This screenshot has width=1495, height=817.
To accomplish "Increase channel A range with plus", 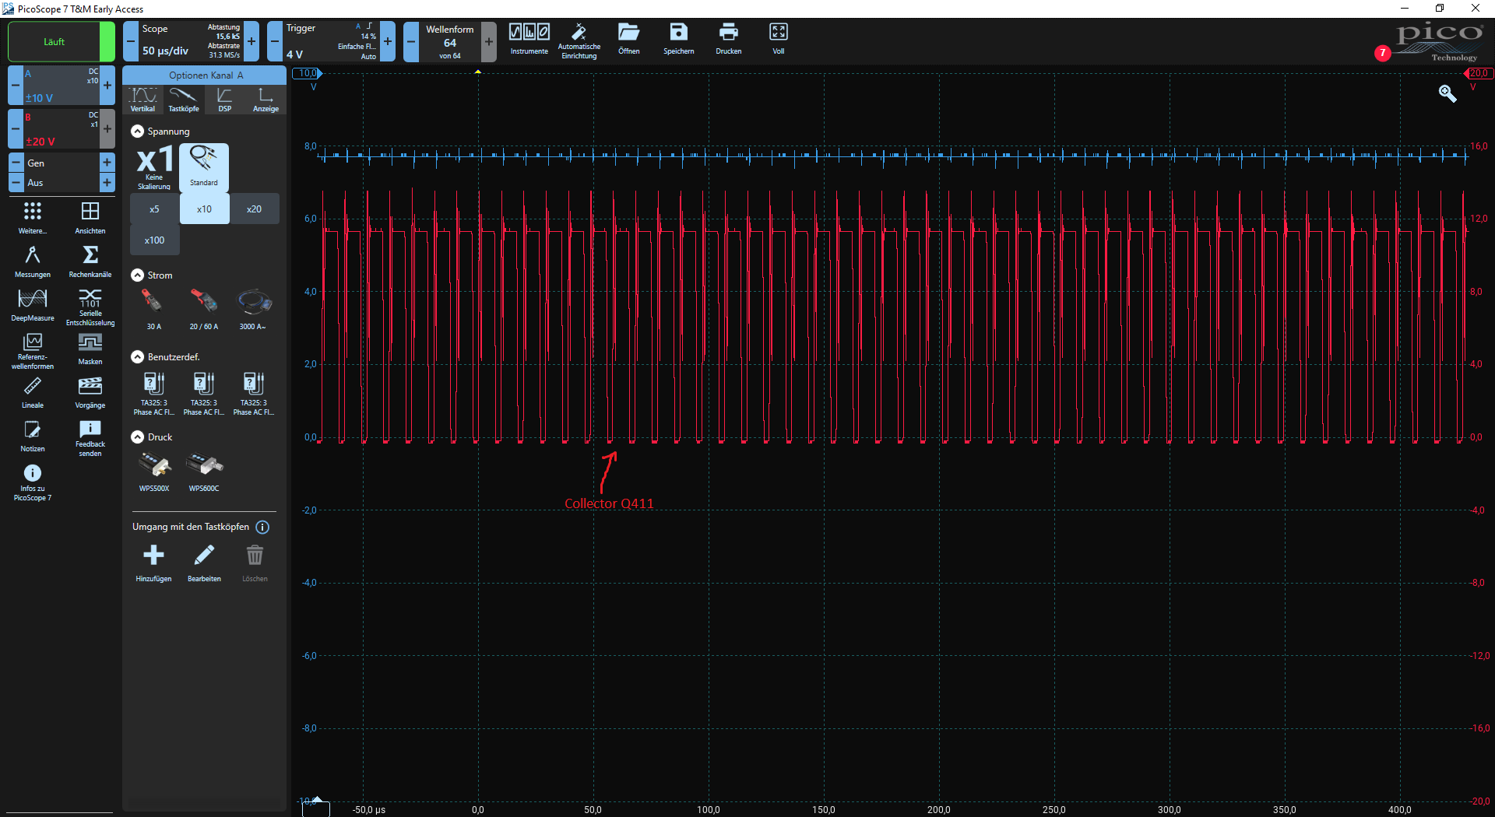I will click(107, 86).
